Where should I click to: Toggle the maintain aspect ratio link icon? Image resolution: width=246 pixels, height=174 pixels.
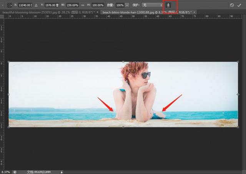83,5
